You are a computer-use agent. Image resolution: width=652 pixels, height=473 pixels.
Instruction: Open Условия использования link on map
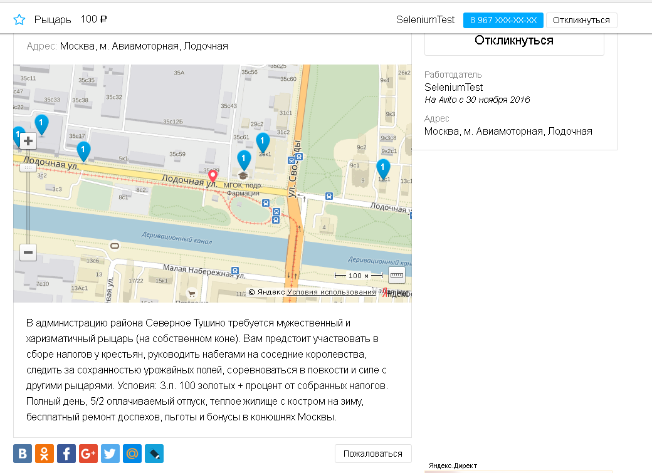(331, 292)
